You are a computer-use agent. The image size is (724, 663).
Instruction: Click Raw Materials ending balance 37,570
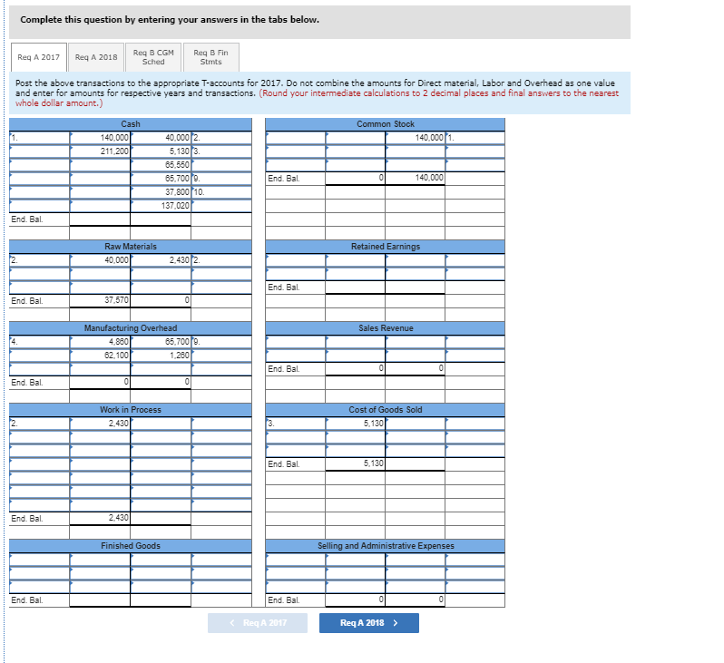coord(100,300)
